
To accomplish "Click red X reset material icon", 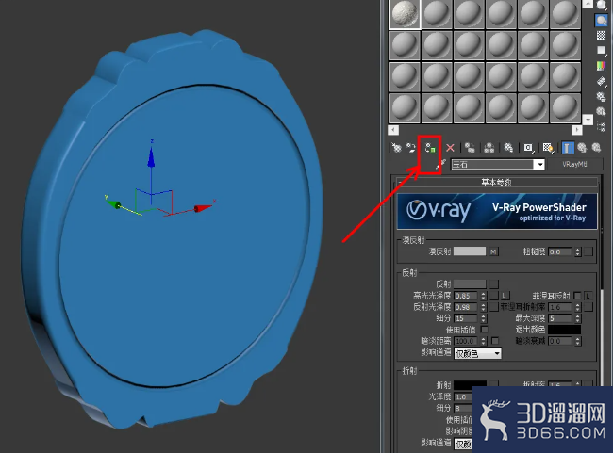I will coord(450,148).
